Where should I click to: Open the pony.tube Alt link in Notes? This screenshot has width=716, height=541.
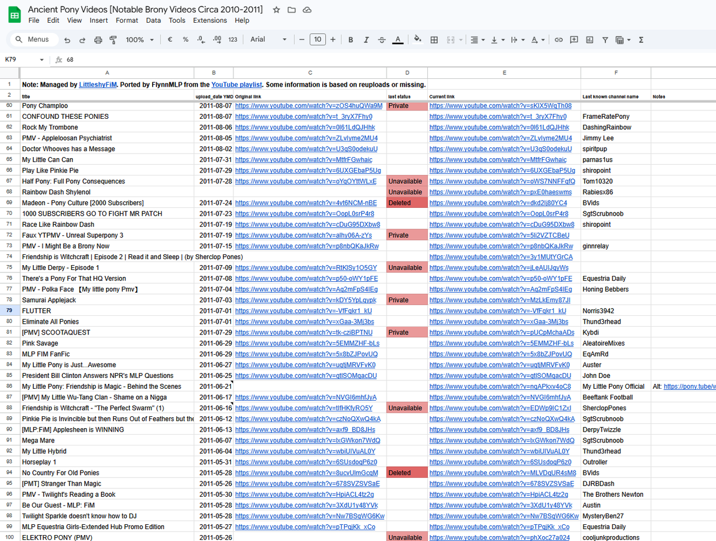pos(689,386)
